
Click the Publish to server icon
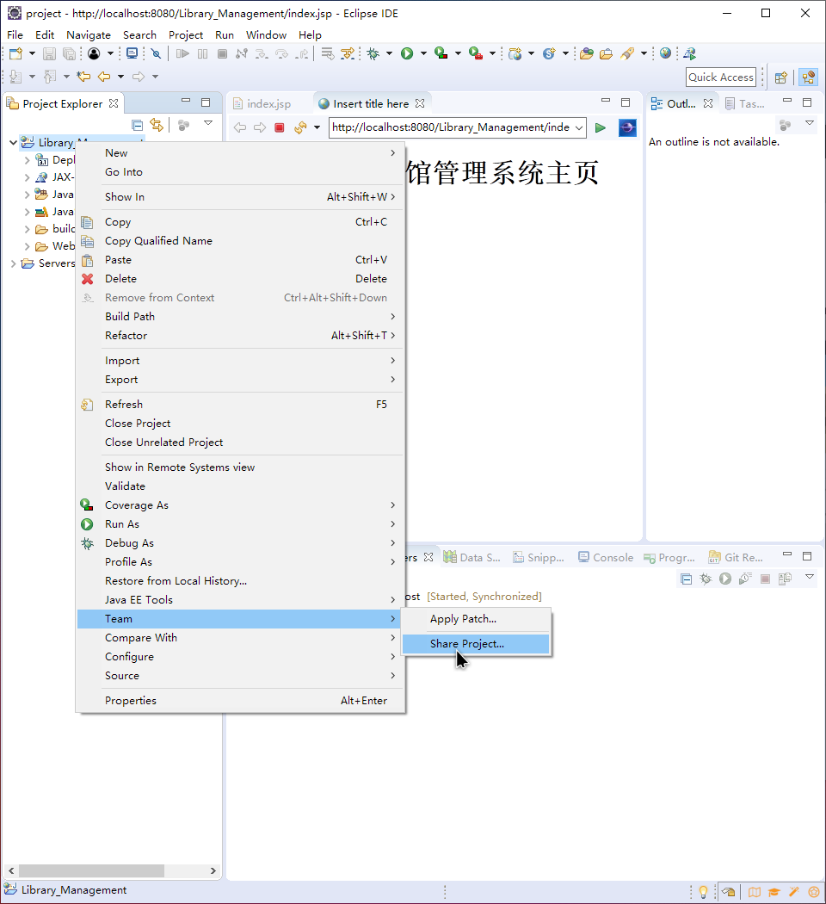pyautogui.click(x=785, y=579)
